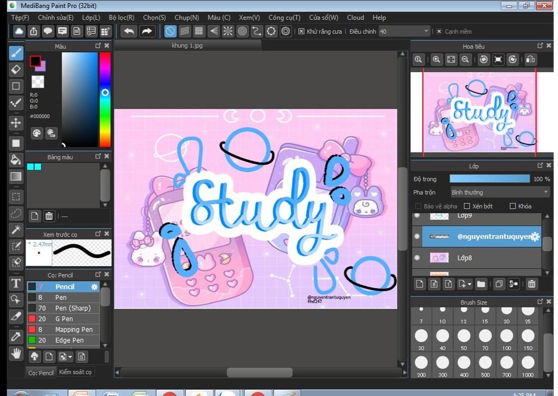The image size is (558, 396).
Task: Enable the radial snap guide
Action: 228,31
